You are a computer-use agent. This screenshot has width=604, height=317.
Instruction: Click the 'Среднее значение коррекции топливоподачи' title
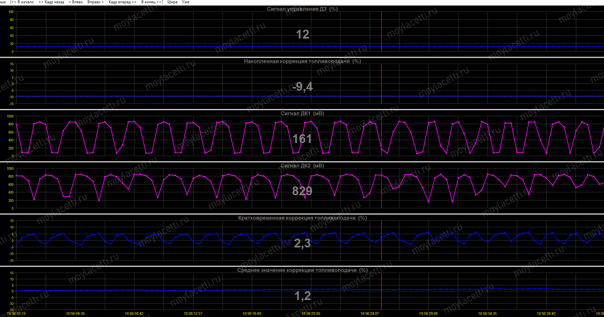(x=302, y=270)
